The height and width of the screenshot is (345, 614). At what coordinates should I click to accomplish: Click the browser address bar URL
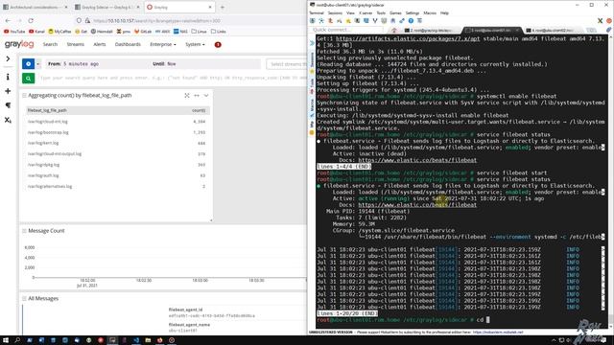coord(156,21)
